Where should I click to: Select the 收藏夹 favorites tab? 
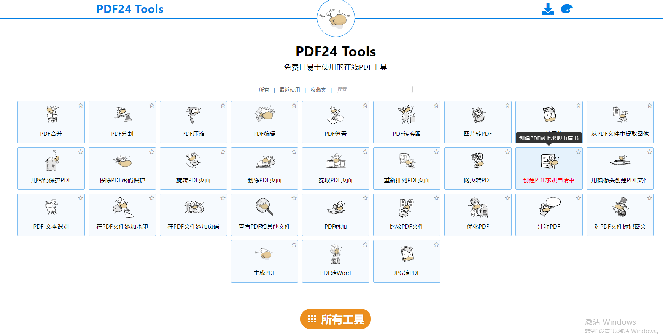318,90
